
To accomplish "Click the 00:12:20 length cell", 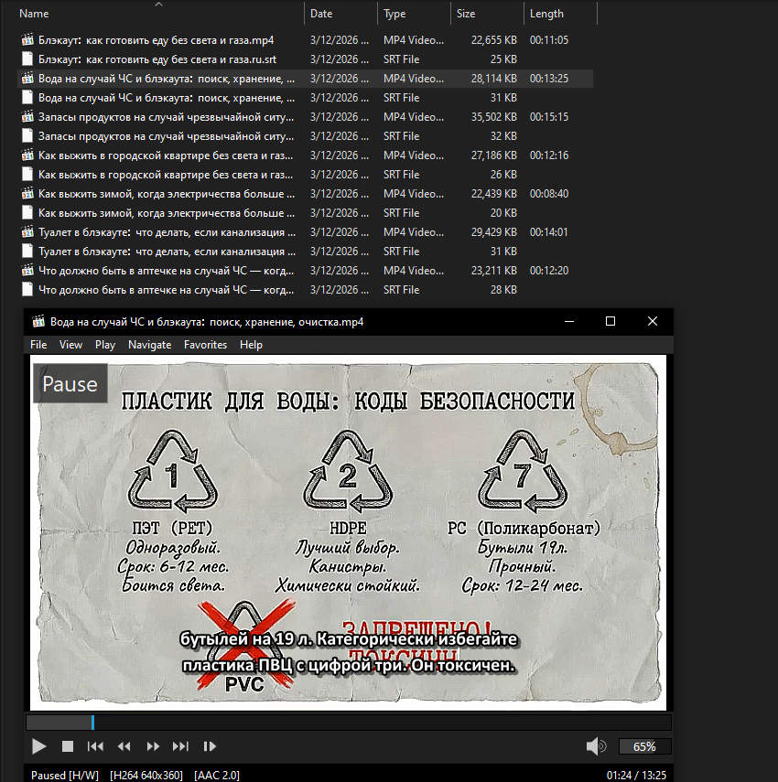I will 549,271.
